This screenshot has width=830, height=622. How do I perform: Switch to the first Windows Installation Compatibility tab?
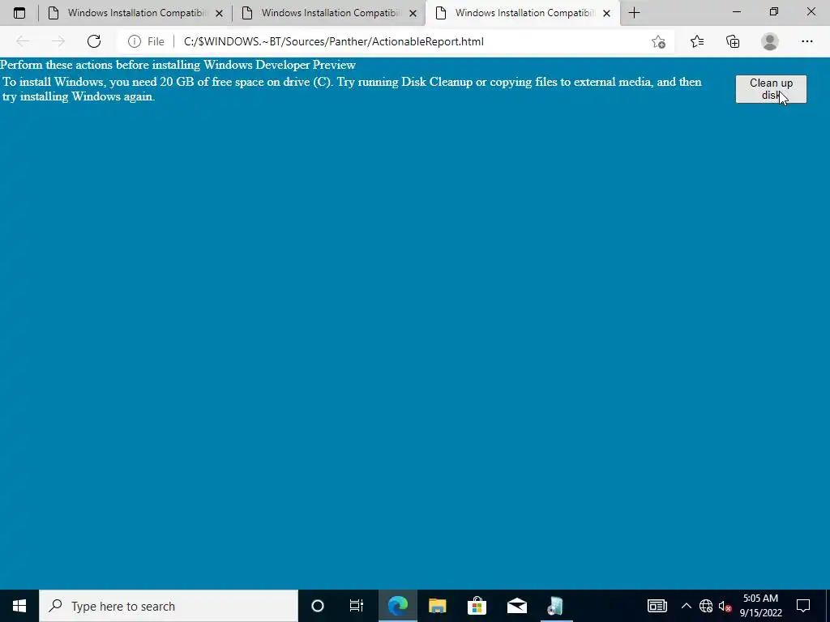pyautogui.click(x=134, y=13)
